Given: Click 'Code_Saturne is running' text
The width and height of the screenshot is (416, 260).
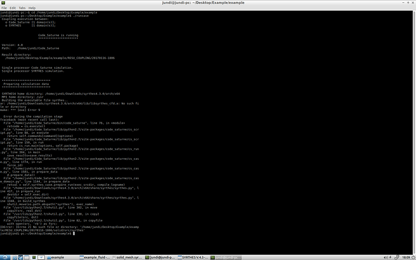Looking at the screenshot, I should (58, 35).
